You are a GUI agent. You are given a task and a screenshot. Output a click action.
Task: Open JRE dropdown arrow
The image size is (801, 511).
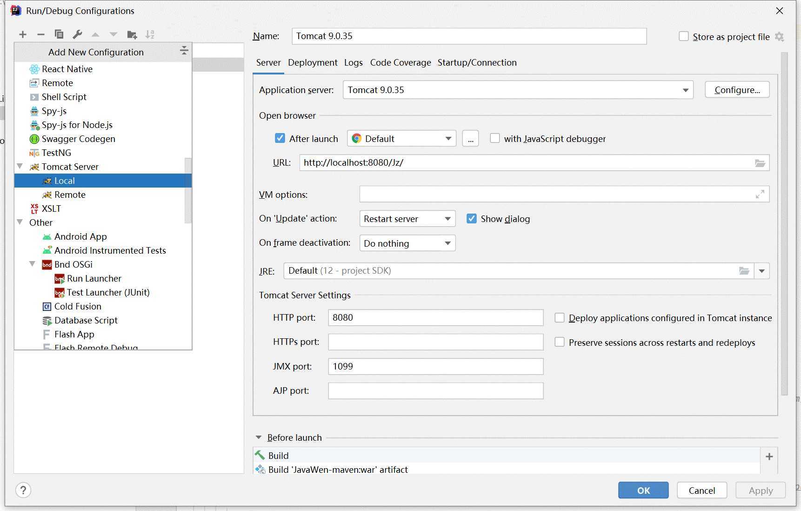(762, 271)
